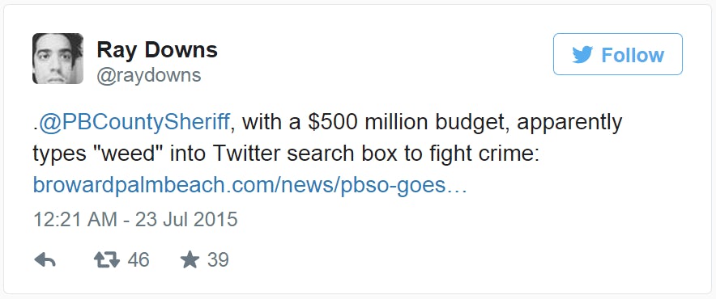Click the Twitter bird icon in Follow button
The width and height of the screenshot is (716, 299).
pos(582,55)
